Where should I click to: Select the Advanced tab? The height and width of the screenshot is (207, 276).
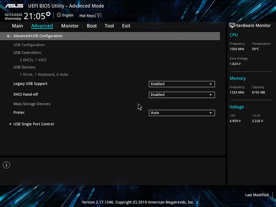pos(42,26)
